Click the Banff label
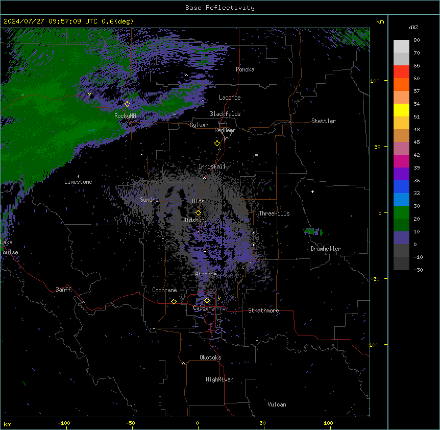This screenshot has width=440, height=430. [x=63, y=290]
